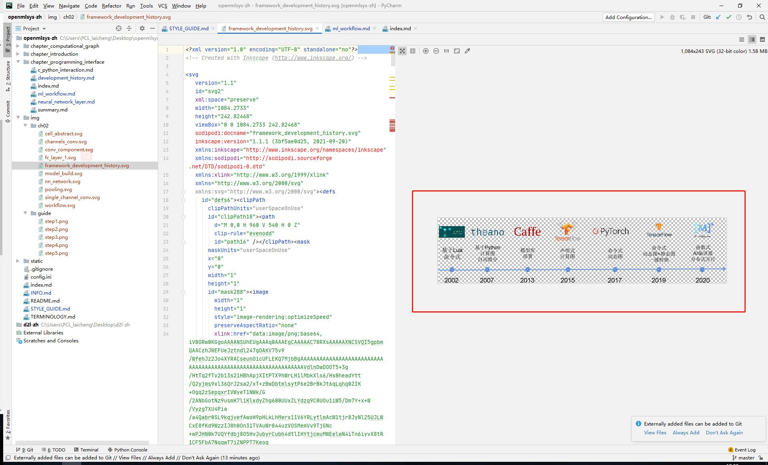The image size is (768, 465).
Task: Toggle the chessboard background in image viewer
Action: click(402, 51)
